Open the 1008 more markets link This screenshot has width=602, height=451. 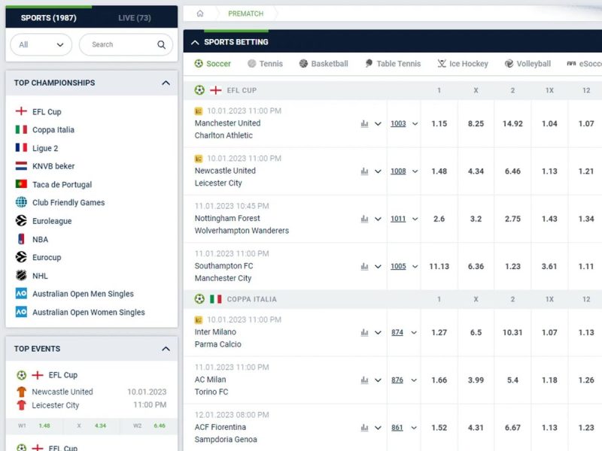pyautogui.click(x=398, y=171)
